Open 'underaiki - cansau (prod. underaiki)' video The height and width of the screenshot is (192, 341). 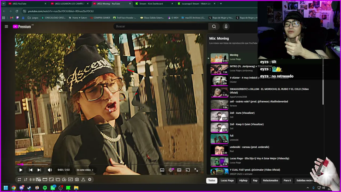(249, 147)
